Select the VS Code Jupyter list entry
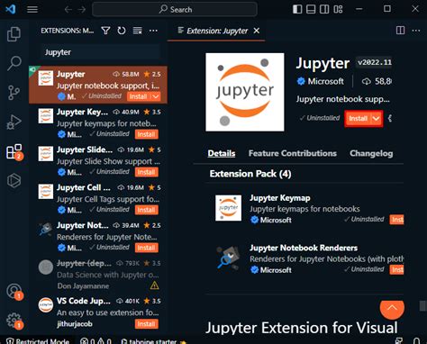Viewport: 427px width, 344px height. (x=98, y=312)
